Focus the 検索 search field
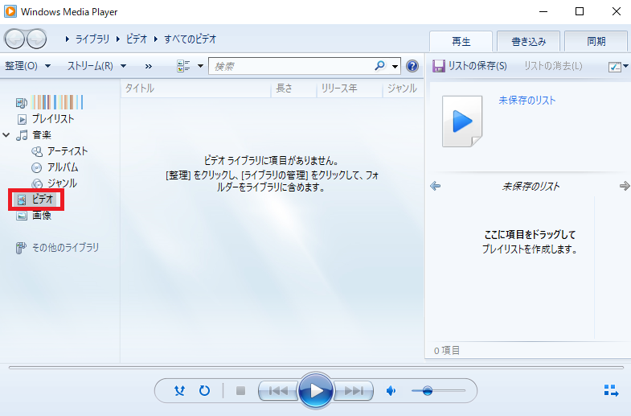Viewport: 631px width, 416px height. (x=292, y=66)
